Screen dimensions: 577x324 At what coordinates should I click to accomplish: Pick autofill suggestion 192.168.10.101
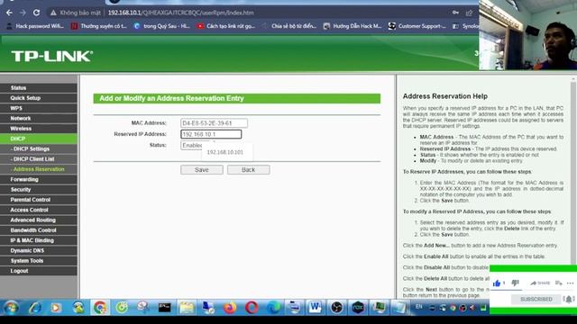pos(225,152)
